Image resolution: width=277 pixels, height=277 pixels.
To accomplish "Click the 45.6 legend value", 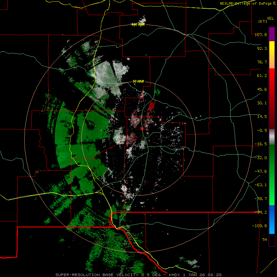I will coord(262,89).
